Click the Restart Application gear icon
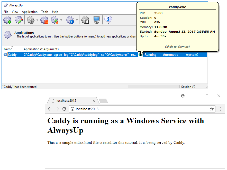The image size is (227, 170). point(55,20)
